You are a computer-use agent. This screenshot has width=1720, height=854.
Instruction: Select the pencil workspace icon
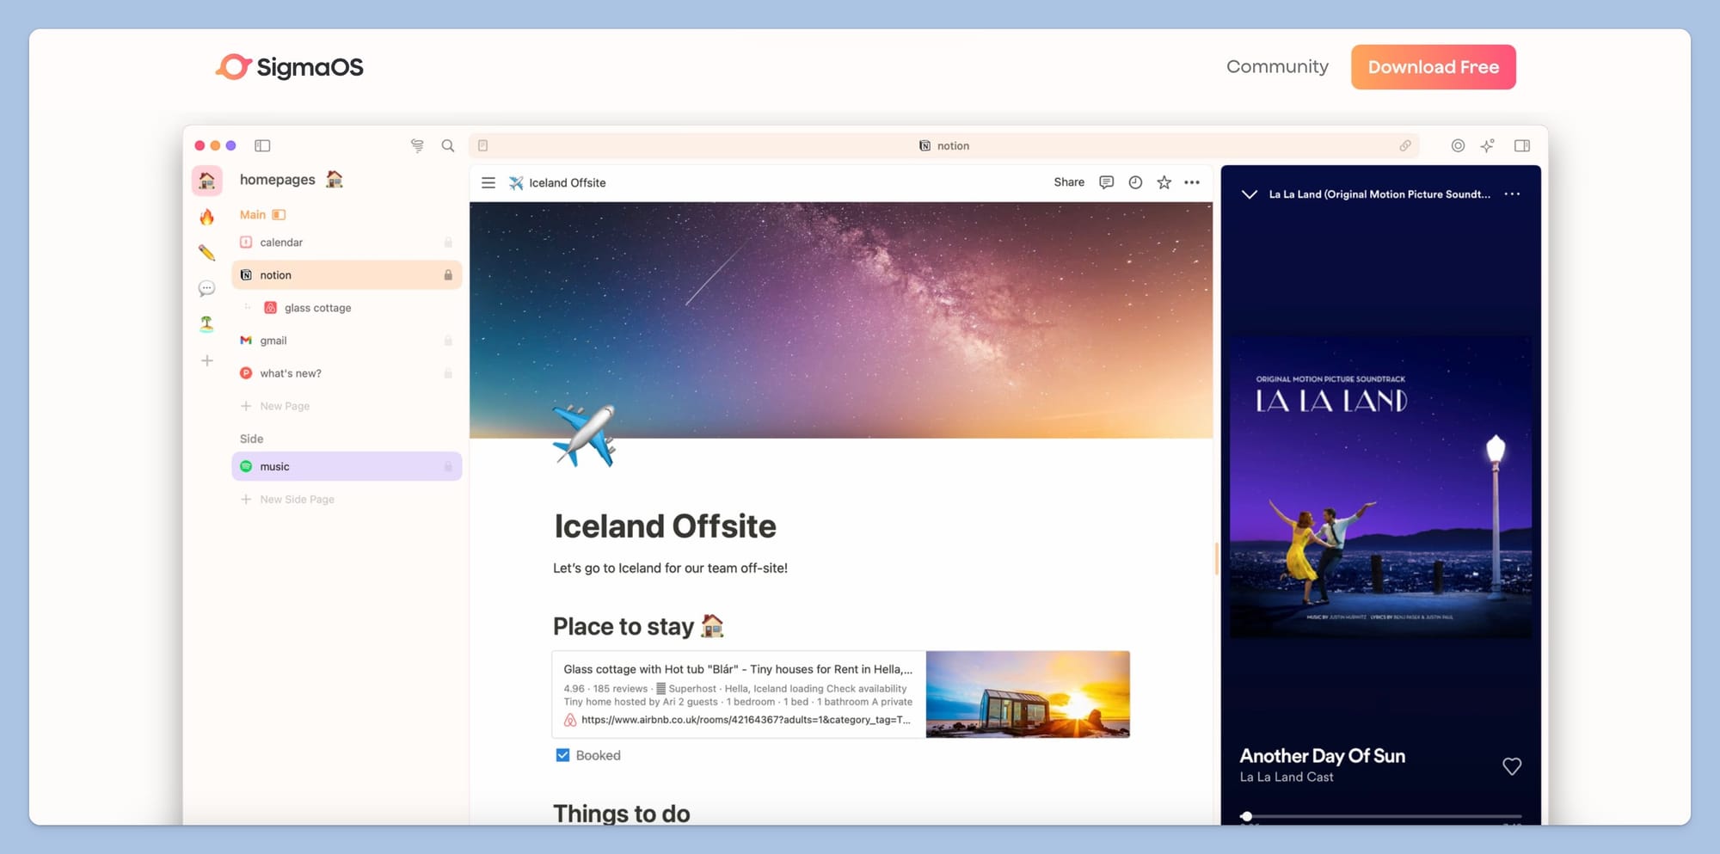tap(206, 252)
